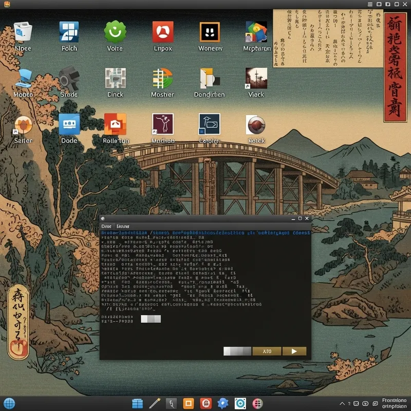Click the gradient swatch near the terminal bottom
This screenshot has width=411, height=411.
(236, 351)
